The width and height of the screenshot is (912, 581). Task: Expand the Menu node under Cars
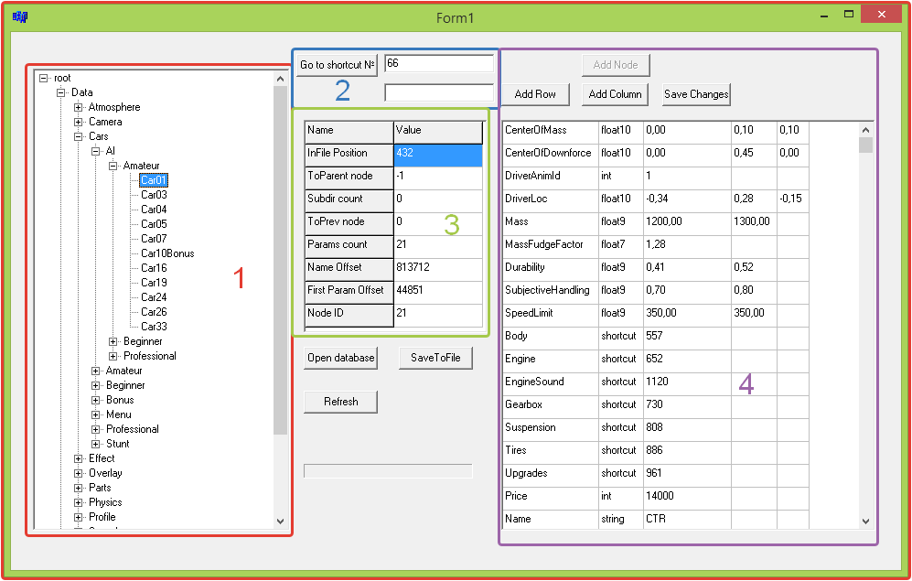point(95,414)
